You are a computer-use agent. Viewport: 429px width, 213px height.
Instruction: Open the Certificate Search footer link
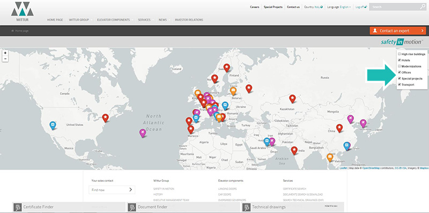294,189
